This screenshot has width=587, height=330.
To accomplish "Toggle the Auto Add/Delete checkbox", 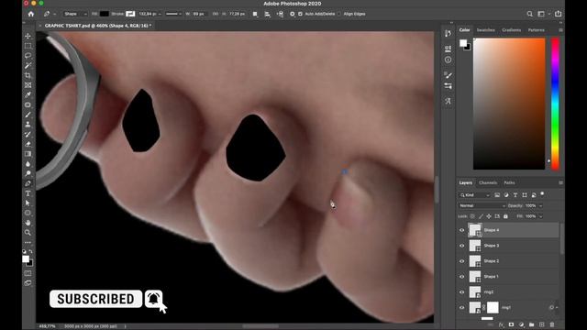I will tap(300, 14).
